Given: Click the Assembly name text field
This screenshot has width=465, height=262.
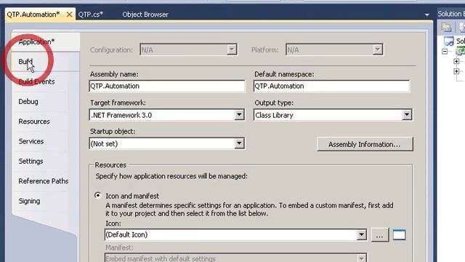Looking at the screenshot, I should [x=167, y=86].
